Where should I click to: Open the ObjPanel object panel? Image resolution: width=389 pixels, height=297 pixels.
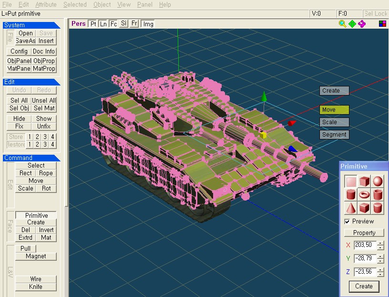19,61
